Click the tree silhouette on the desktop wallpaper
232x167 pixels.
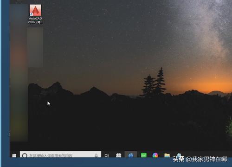154,82
